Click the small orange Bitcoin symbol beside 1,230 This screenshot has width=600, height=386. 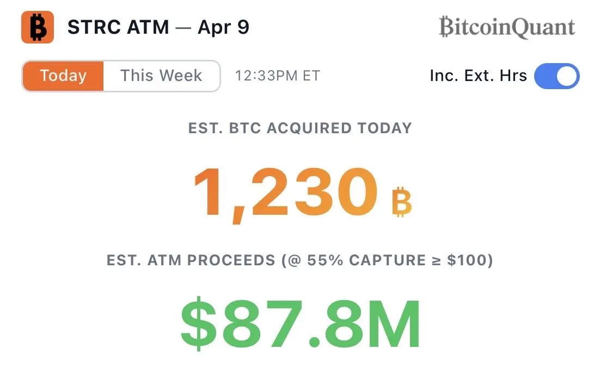point(401,202)
